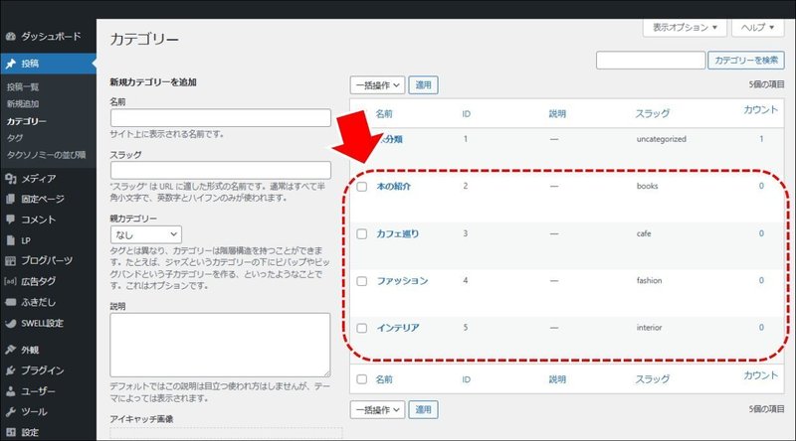The height and width of the screenshot is (441, 796).
Task: Click the コメント speech bubble icon
Action: [11, 220]
